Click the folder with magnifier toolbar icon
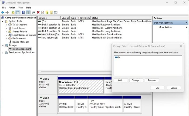The width and height of the screenshot is (189, 116). [52, 12]
